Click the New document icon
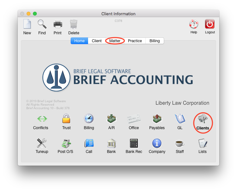 click(27, 24)
